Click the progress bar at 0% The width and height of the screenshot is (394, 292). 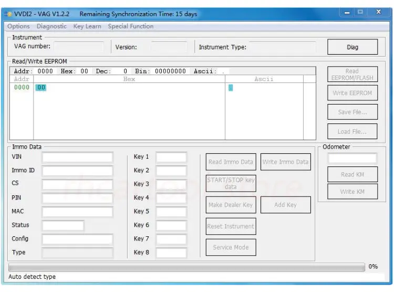(x=186, y=267)
